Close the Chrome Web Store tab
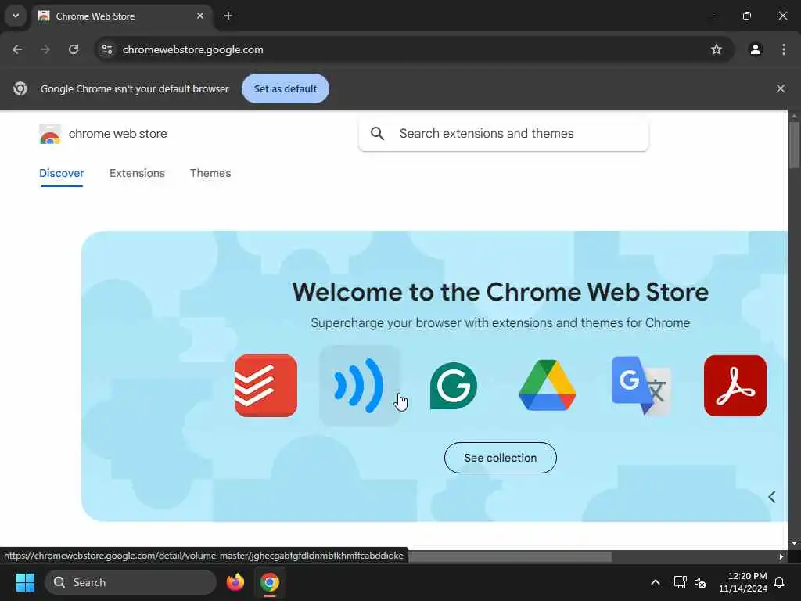This screenshot has height=601, width=801. [200, 16]
